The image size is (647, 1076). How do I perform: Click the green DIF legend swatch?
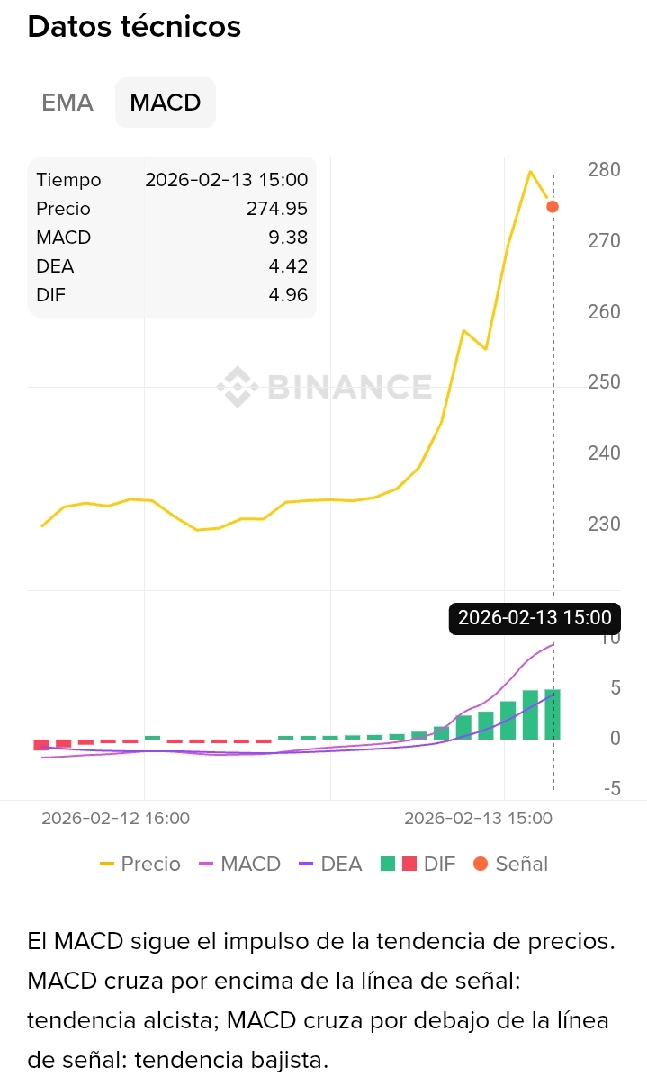[x=388, y=864]
